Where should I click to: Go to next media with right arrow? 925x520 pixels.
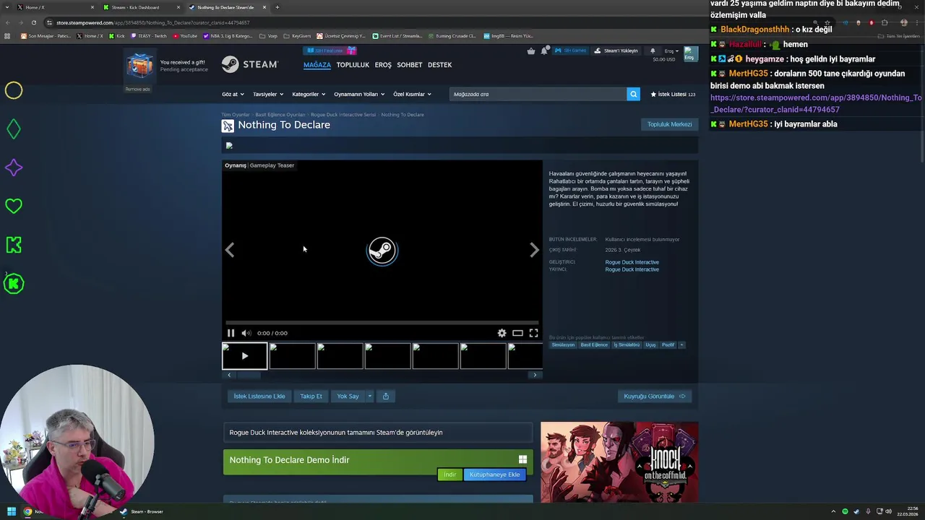tap(534, 250)
